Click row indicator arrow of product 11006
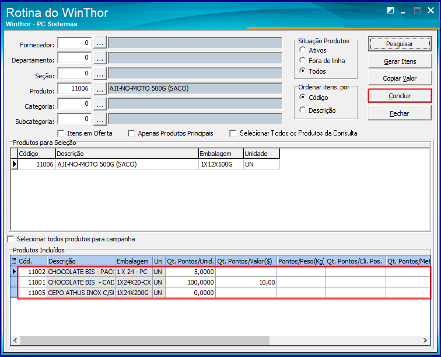 click(15, 164)
